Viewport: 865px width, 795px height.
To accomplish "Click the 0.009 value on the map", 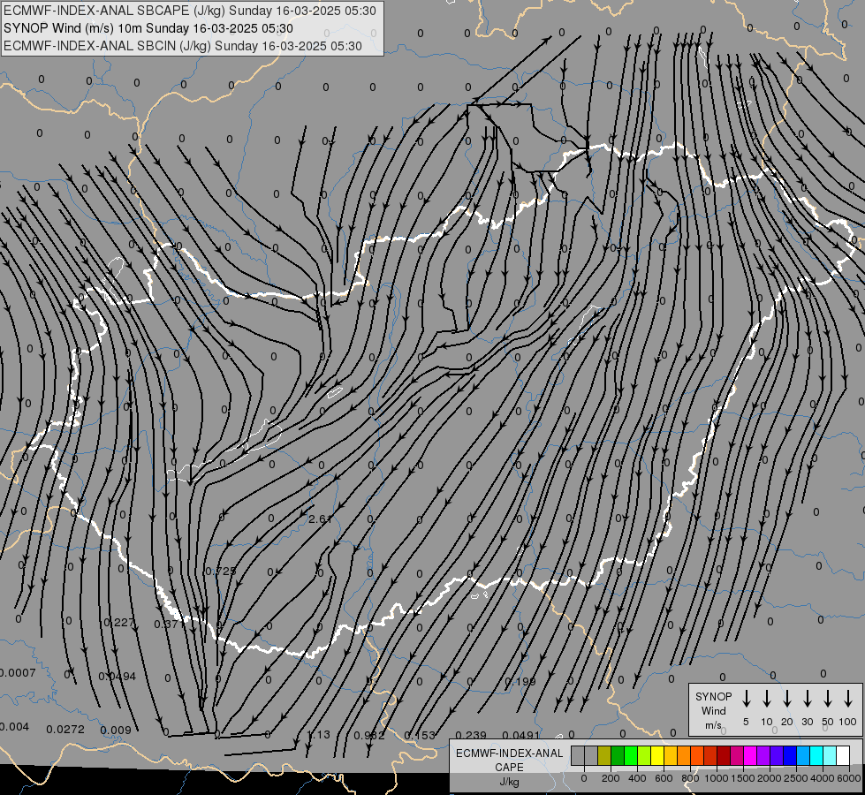I will 116,731.
